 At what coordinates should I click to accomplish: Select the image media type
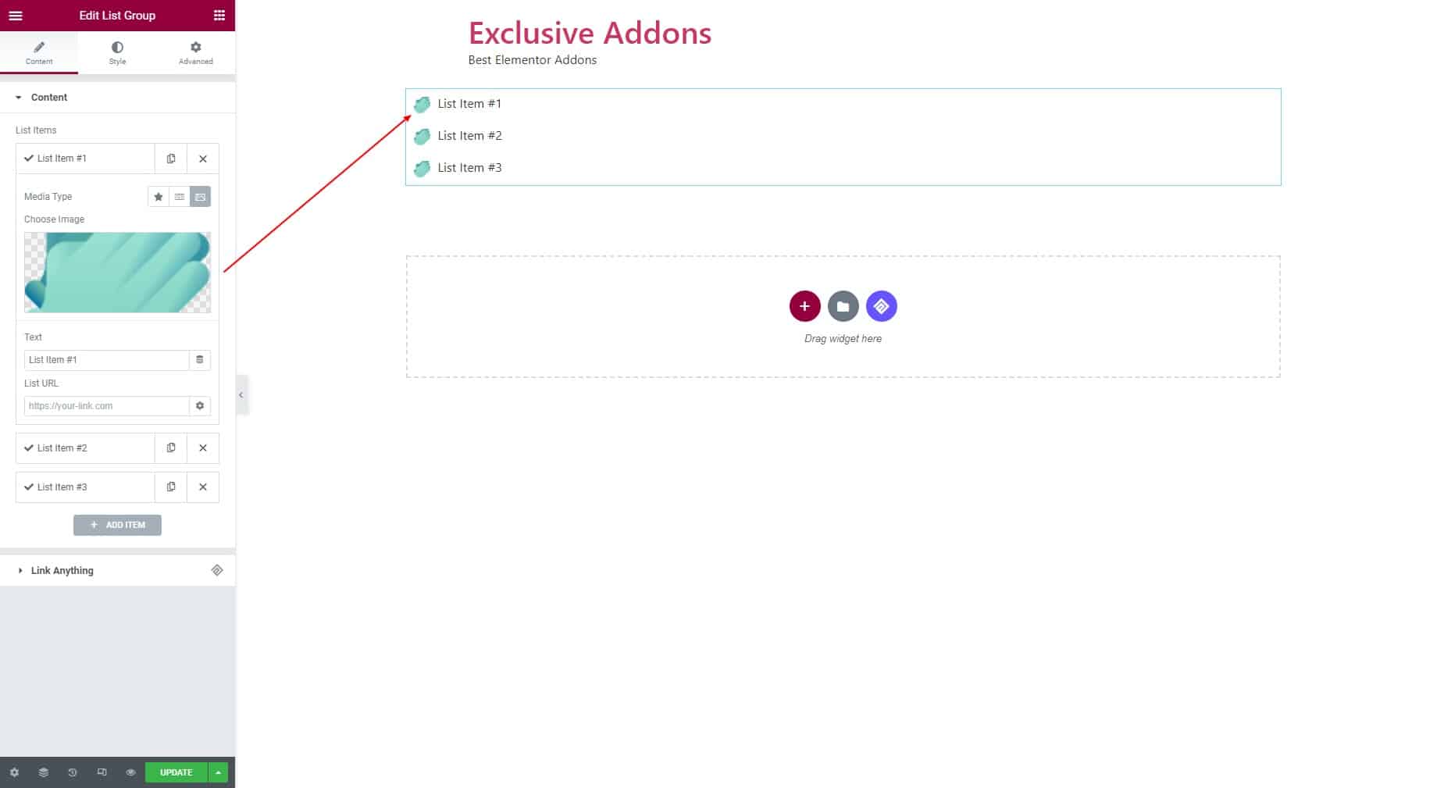point(201,197)
